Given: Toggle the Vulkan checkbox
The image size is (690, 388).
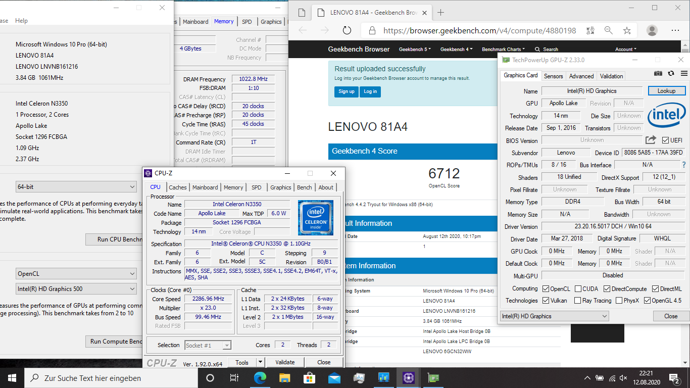Looking at the screenshot, I should 546,301.
